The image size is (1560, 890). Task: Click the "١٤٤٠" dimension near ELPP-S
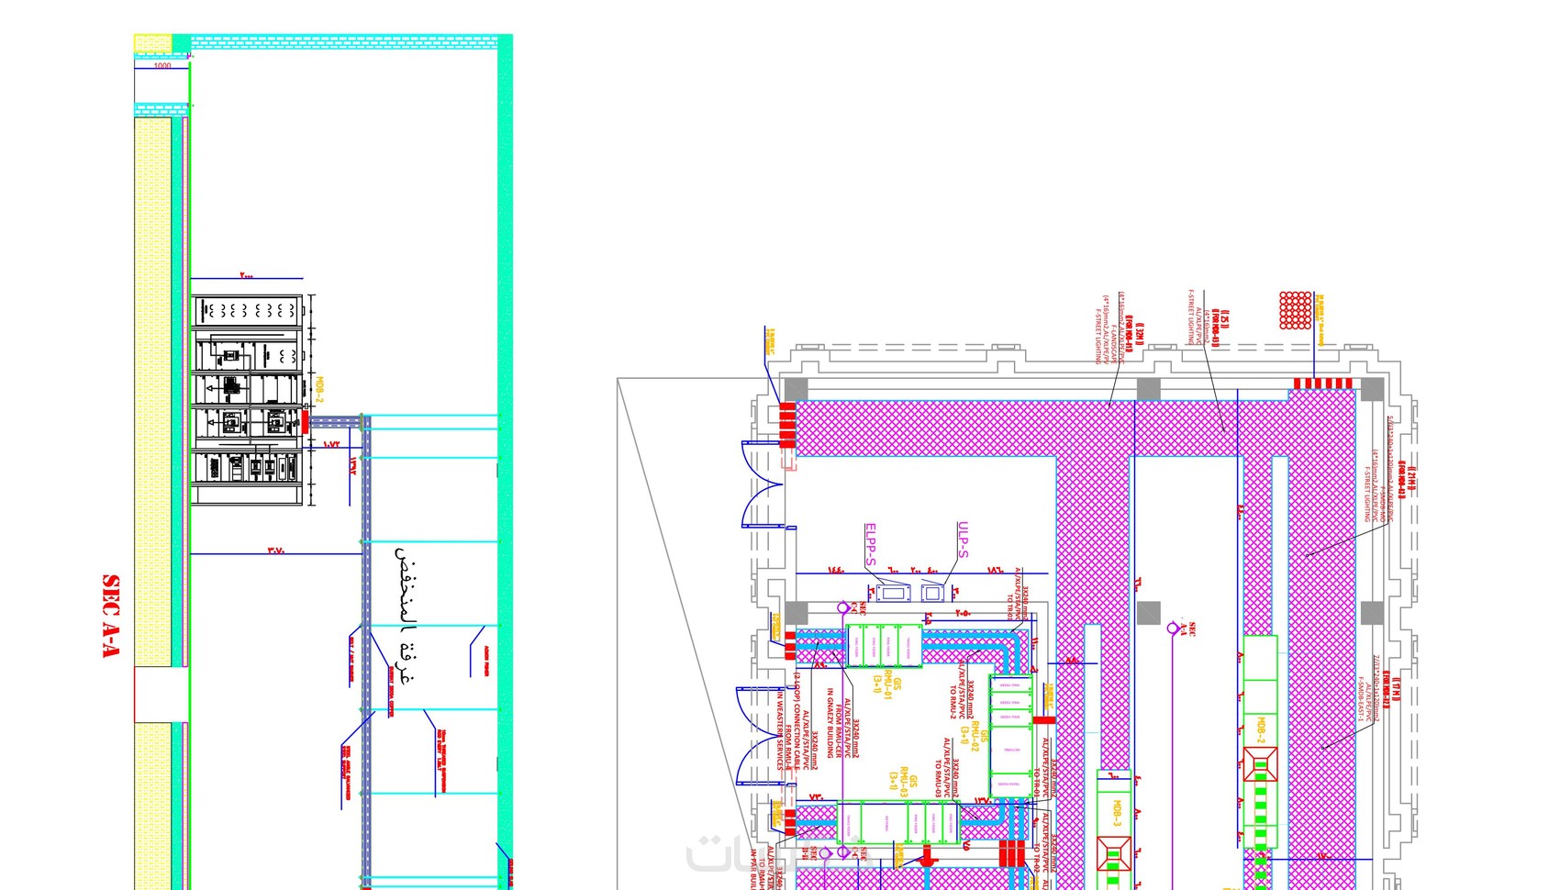pyautogui.click(x=835, y=570)
